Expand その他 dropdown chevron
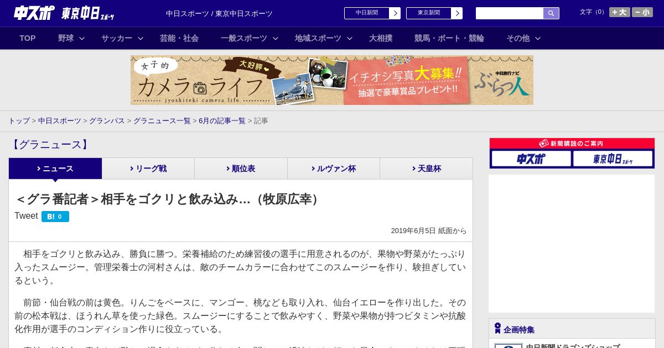 coord(538,38)
